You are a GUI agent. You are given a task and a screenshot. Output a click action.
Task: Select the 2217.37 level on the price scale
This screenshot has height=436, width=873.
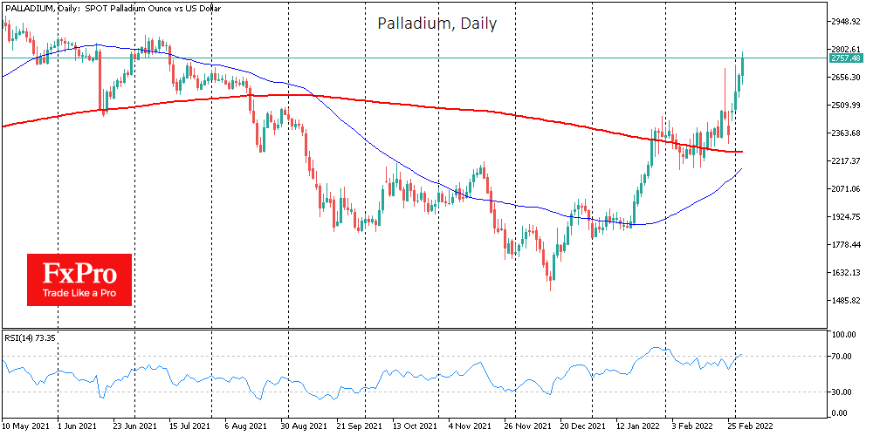(846, 161)
